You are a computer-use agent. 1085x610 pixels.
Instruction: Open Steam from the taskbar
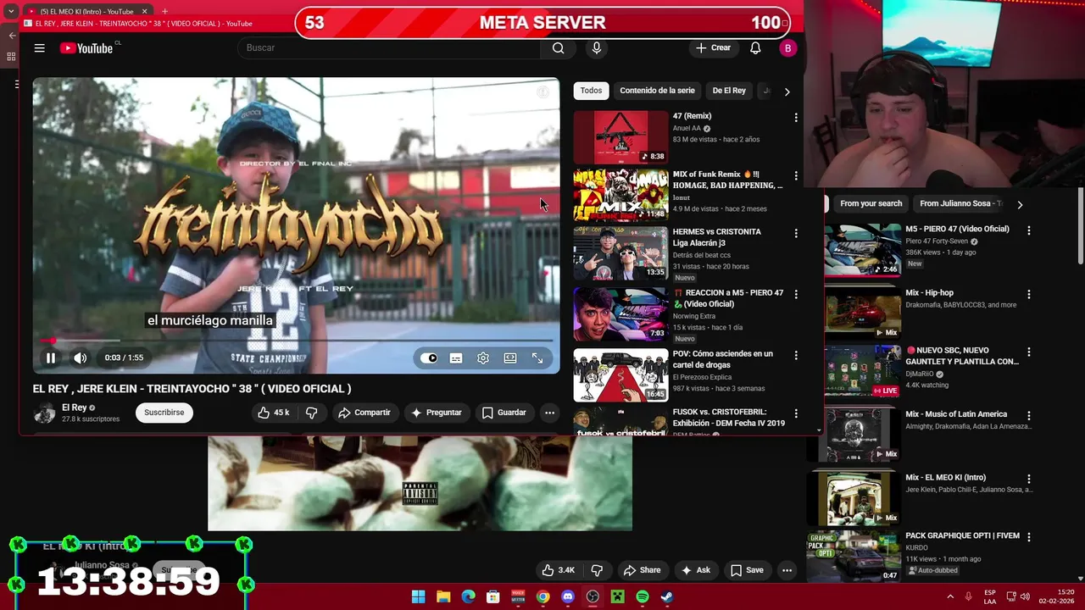[667, 596]
